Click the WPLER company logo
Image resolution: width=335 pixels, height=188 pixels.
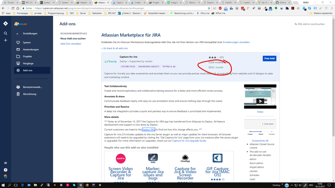[x=20, y=24]
